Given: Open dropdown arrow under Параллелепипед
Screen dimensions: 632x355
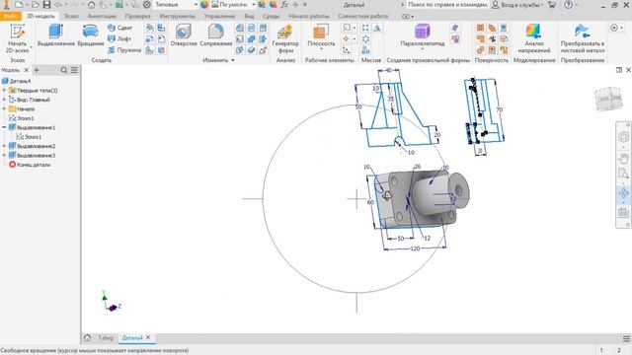Looking at the screenshot, I should tap(422, 49).
